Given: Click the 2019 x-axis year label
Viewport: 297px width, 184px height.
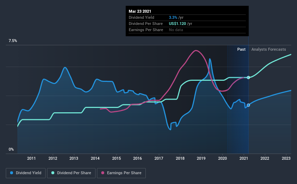Looking at the screenshot, I should tap(201, 158).
